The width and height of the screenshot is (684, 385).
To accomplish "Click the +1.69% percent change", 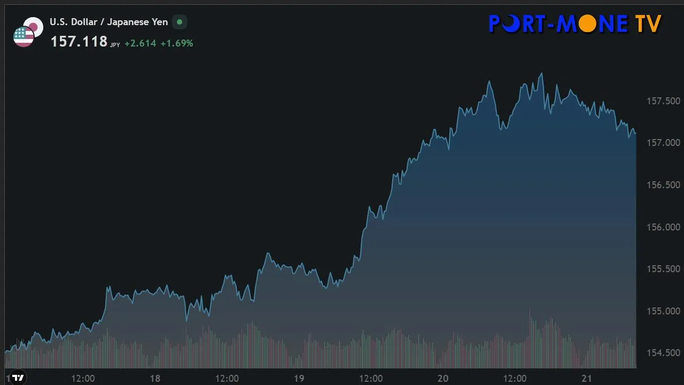I will pos(177,43).
